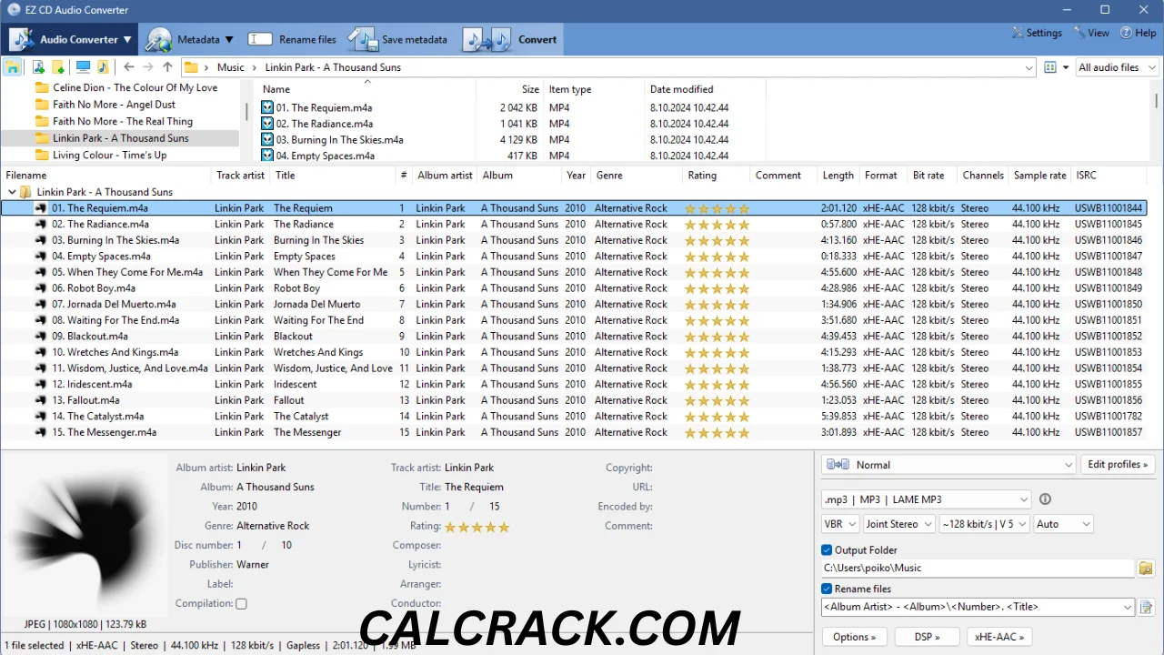Click the Edit profiles button
This screenshot has height=655, width=1164.
1118,465
